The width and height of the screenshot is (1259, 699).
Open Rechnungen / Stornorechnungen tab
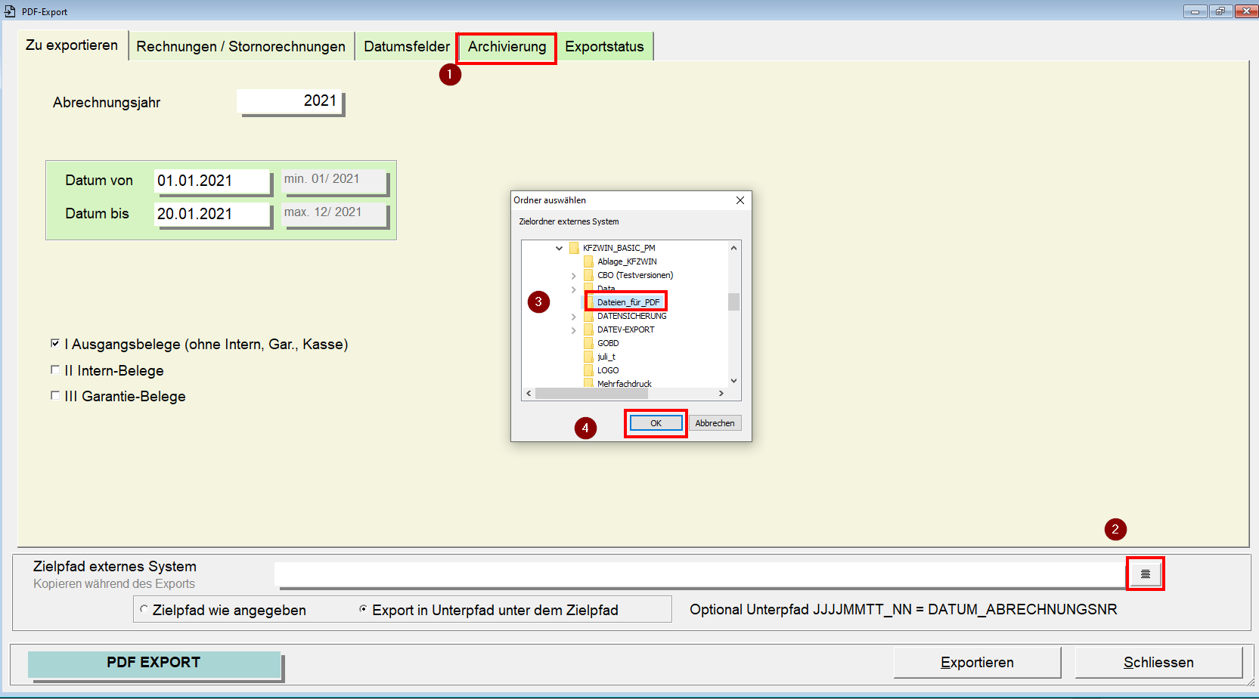(x=240, y=47)
